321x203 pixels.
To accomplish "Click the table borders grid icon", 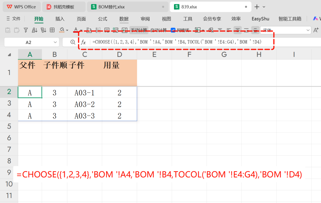I will click(52, 30).
